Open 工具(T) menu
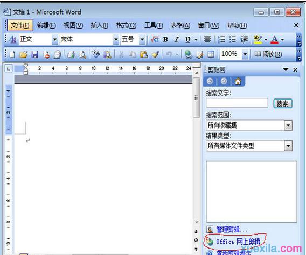The image size is (306, 255). point(154,25)
